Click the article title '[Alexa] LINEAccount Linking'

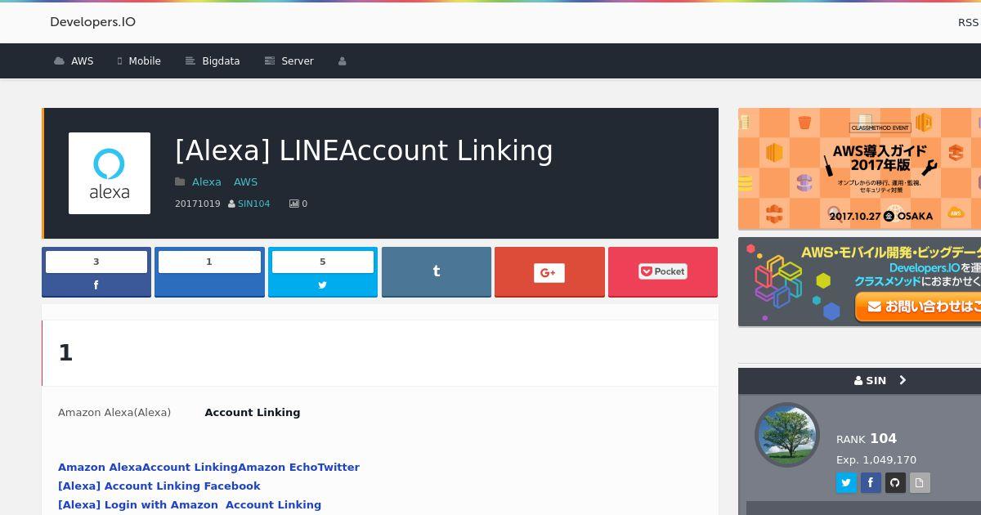(x=364, y=150)
